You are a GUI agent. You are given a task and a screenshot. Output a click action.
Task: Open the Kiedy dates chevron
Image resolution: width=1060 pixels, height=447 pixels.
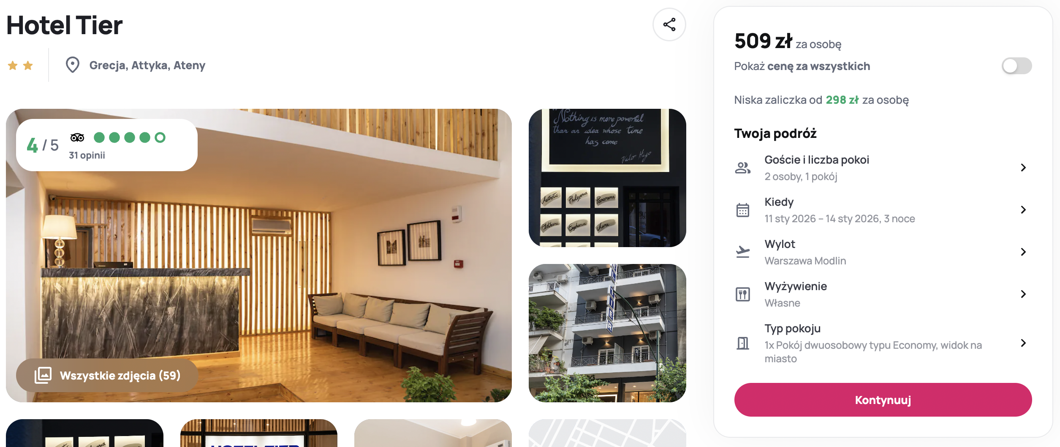(1023, 210)
